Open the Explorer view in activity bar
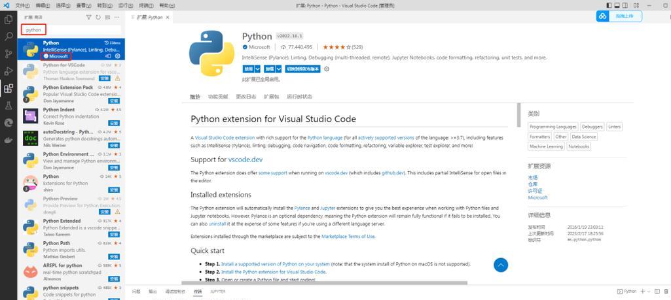Image resolution: width=671 pixels, height=300 pixels. 8,19
